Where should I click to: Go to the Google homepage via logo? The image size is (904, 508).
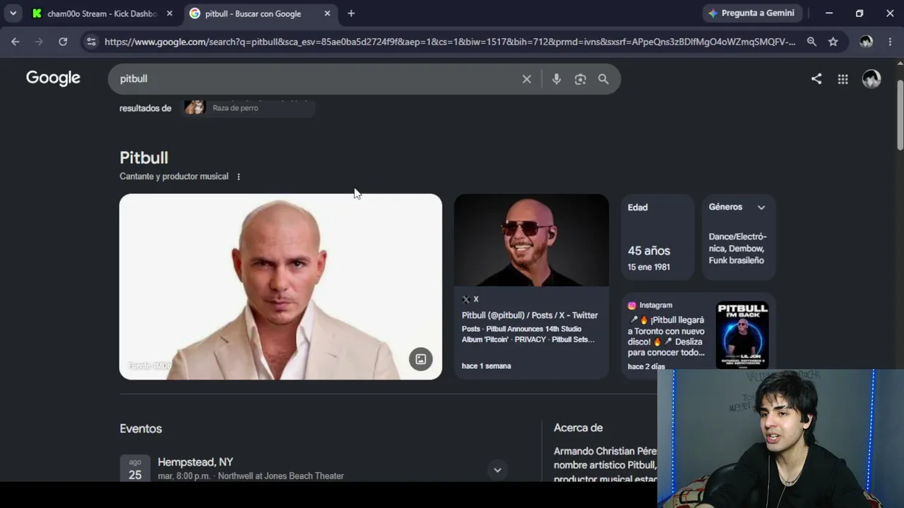click(x=53, y=78)
